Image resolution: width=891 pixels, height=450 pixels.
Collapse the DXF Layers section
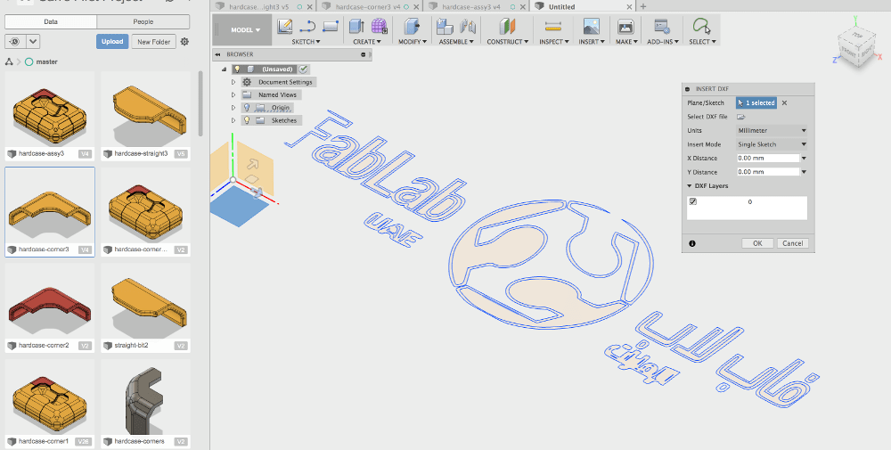pyautogui.click(x=690, y=186)
